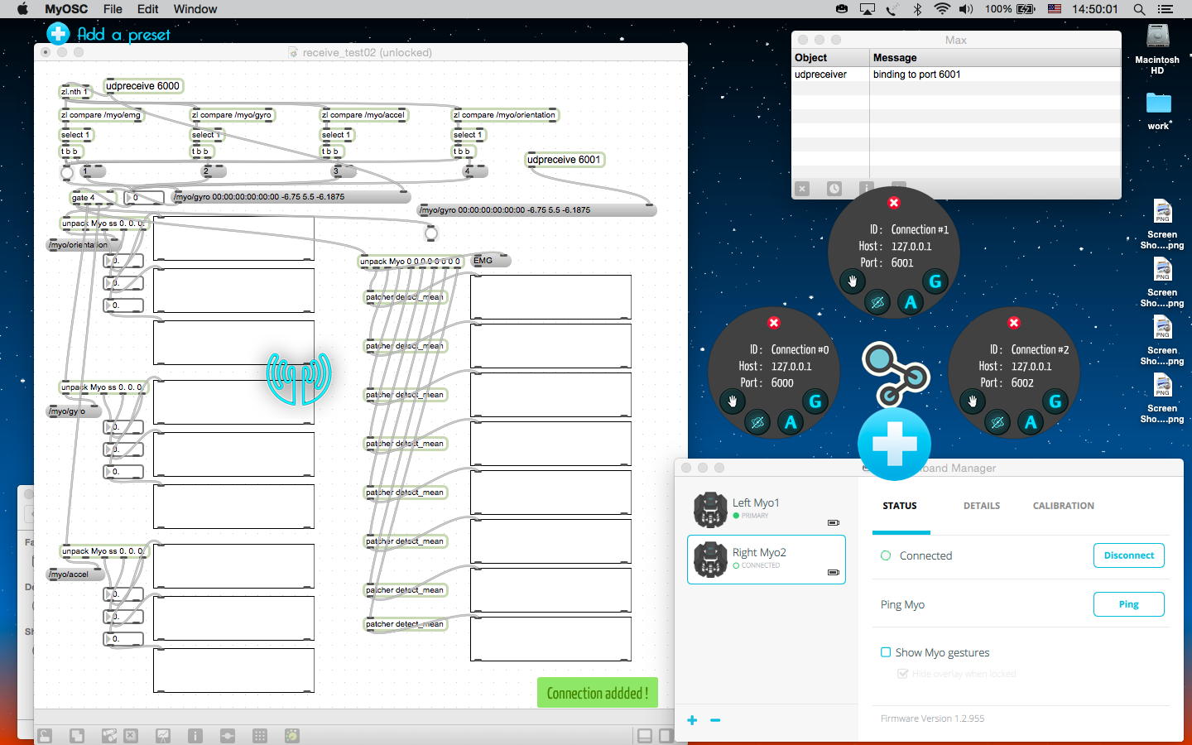Image resolution: width=1192 pixels, height=745 pixels.
Task: Enable Show Myo gestures checkbox
Action: 886,652
